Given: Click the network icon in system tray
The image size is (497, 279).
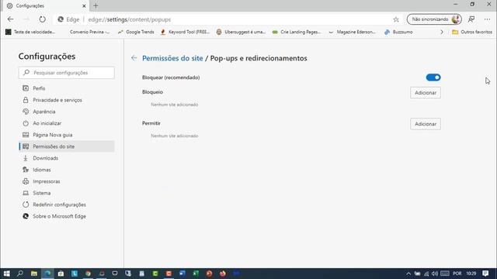Looking at the screenshot, I should coord(426,274).
